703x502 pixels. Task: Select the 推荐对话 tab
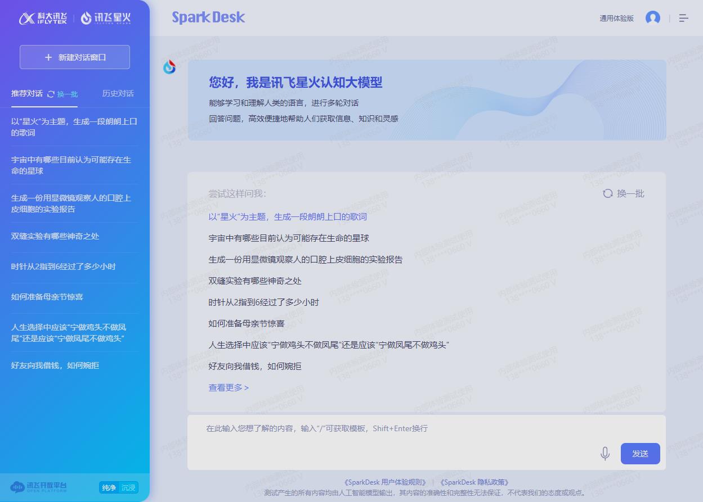click(x=27, y=93)
